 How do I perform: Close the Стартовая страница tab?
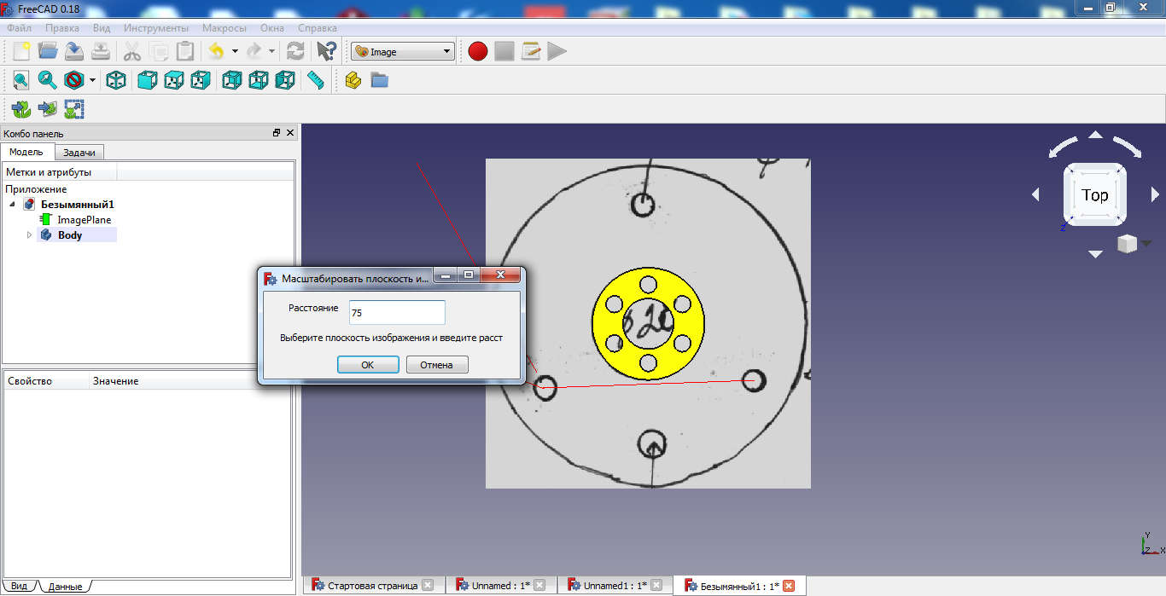pyautogui.click(x=428, y=586)
